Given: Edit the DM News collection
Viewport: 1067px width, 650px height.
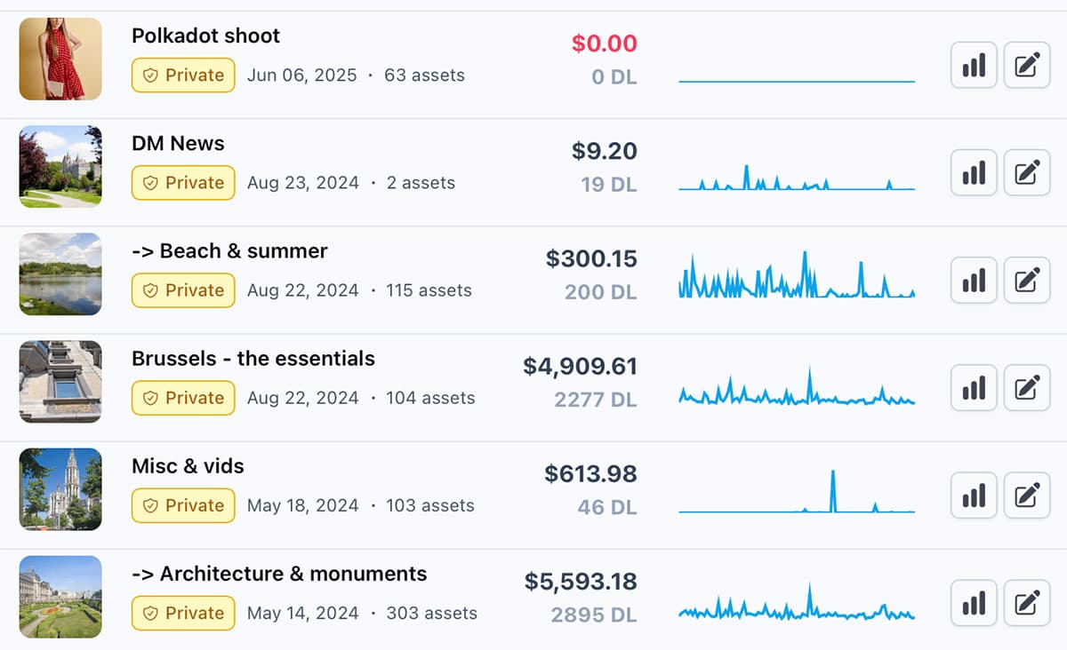Looking at the screenshot, I should click(1027, 172).
